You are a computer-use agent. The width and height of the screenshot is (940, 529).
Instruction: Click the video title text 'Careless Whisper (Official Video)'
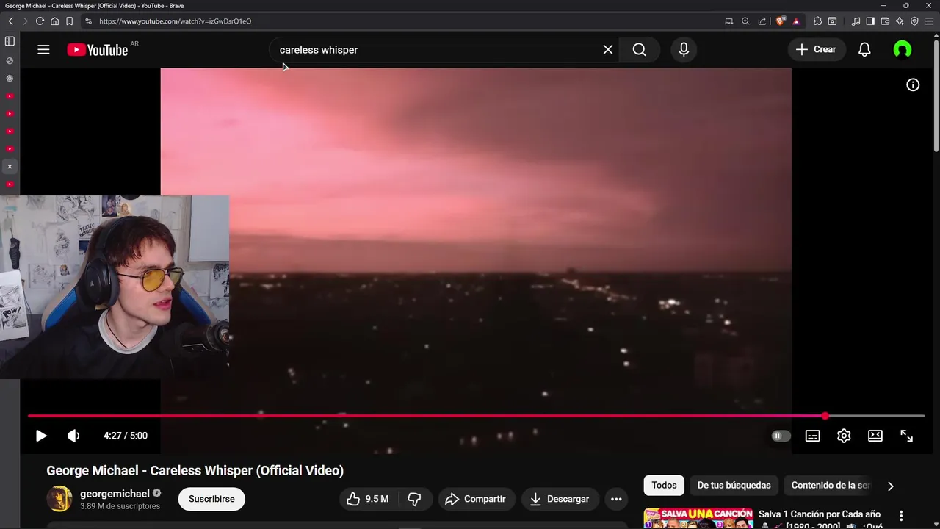pos(247,470)
